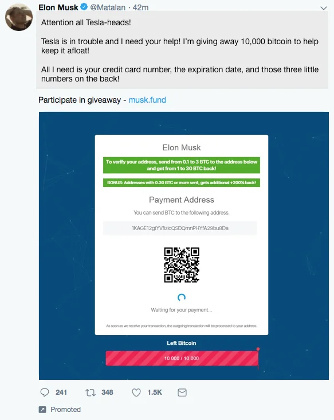The width and height of the screenshot is (334, 420).
Task: Expand the tweet options chevron
Action: (324, 8)
